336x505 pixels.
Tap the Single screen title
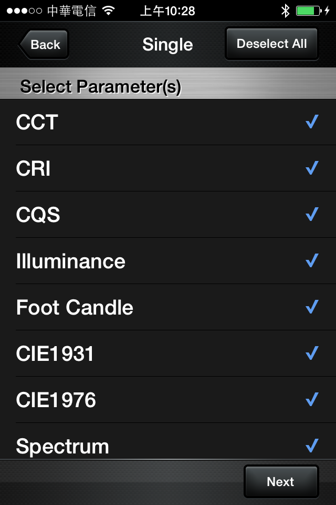pyautogui.click(x=167, y=45)
